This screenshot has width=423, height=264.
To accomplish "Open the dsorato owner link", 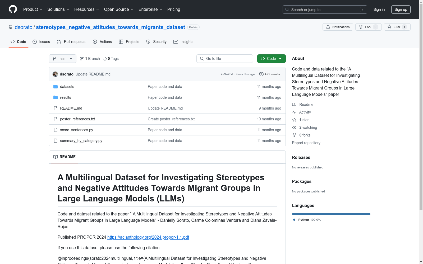I will [x=24, y=27].
